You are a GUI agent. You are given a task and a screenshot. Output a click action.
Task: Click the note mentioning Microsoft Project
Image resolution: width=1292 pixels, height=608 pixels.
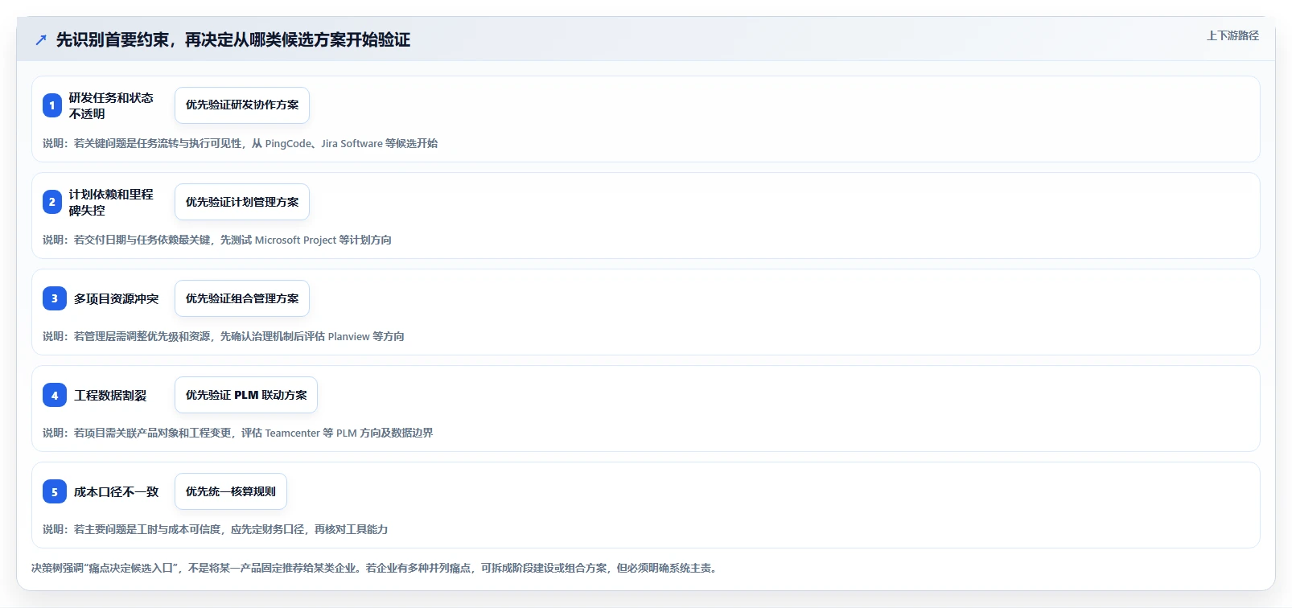tap(217, 240)
